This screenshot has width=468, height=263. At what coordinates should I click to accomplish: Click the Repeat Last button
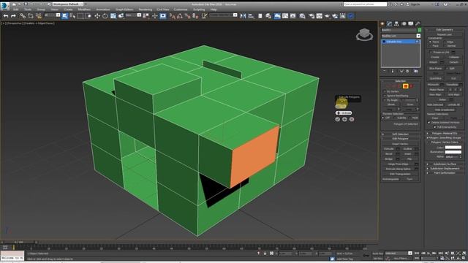pos(445,34)
